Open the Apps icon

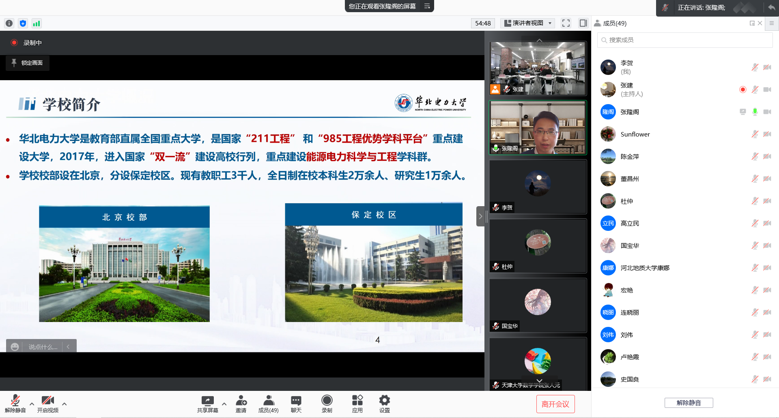pyautogui.click(x=357, y=404)
